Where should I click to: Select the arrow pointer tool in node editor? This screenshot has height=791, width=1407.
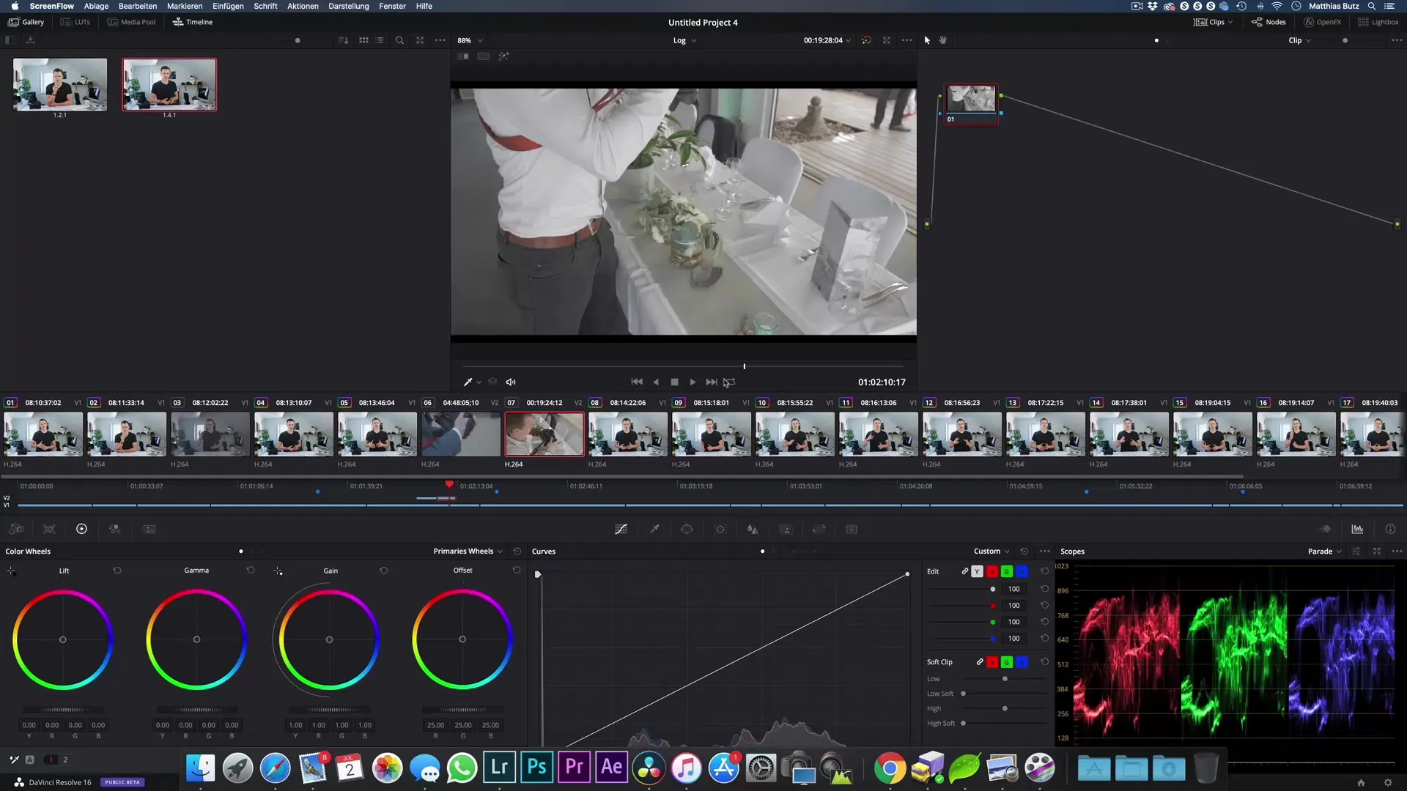pyautogui.click(x=927, y=40)
